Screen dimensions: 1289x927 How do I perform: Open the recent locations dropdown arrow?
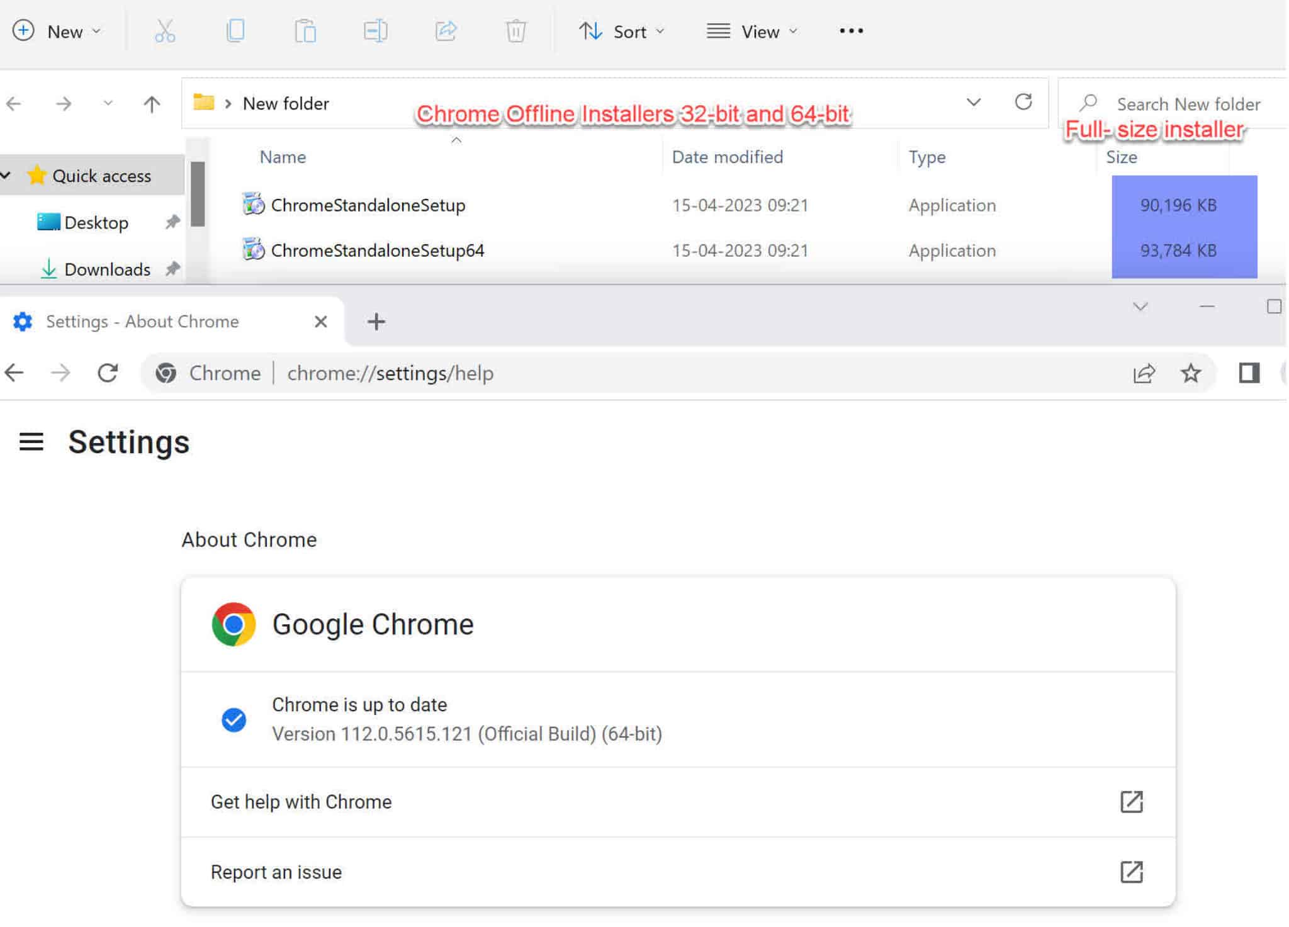(x=108, y=103)
